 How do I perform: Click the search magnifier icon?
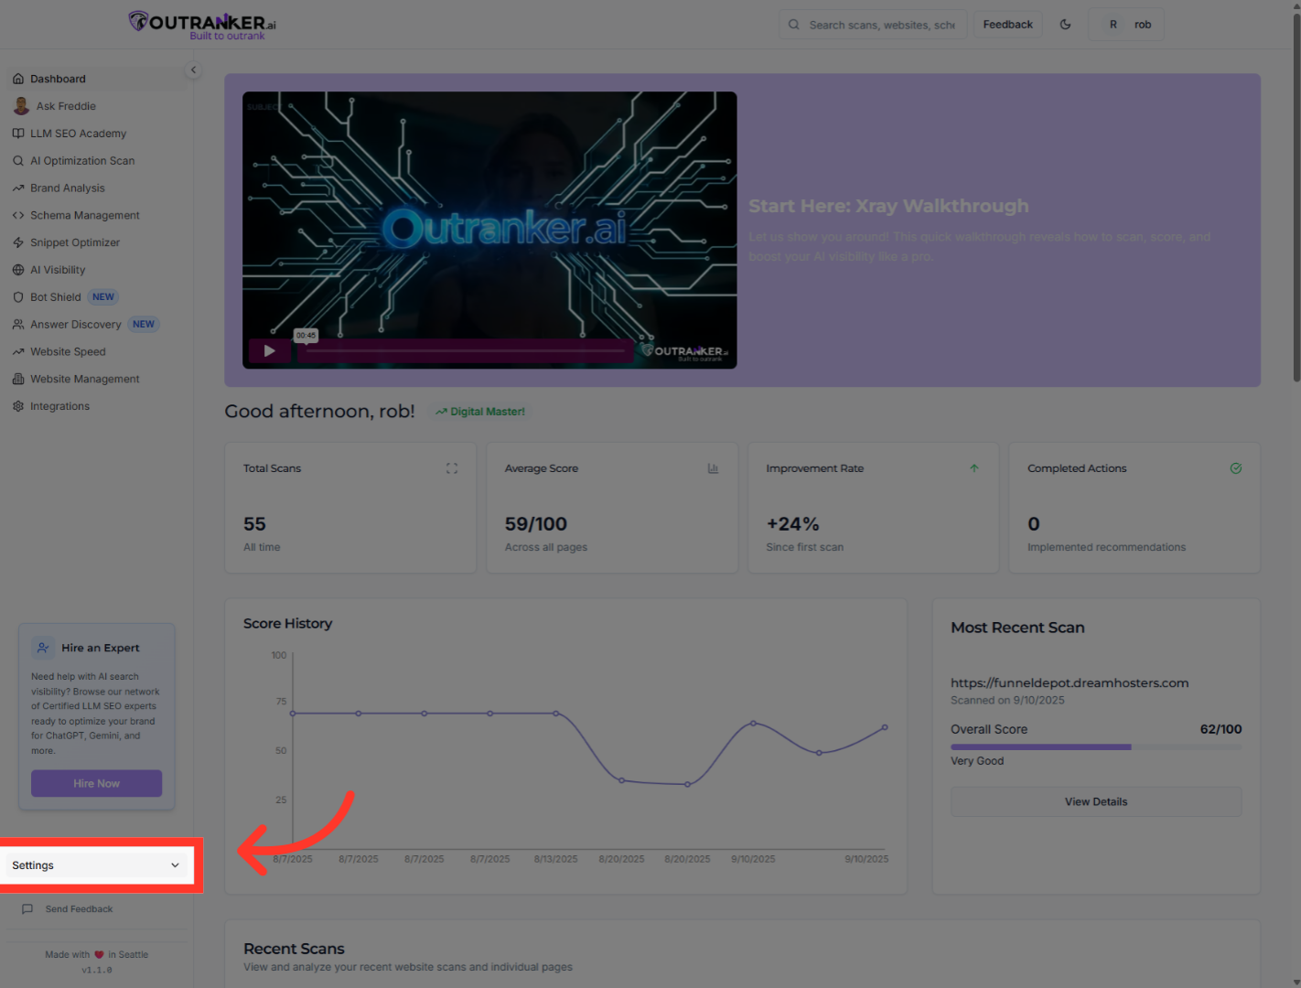tap(793, 25)
